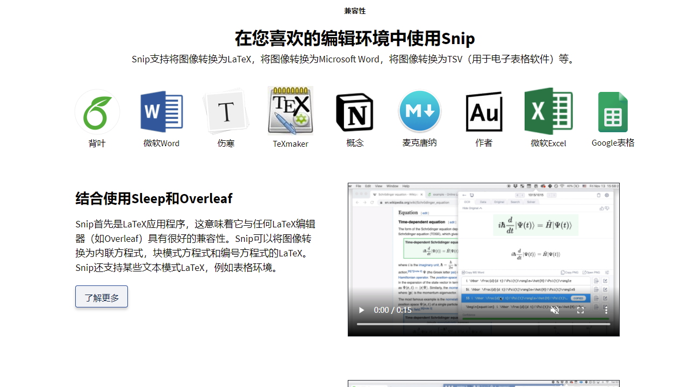
Task: Give the OCR result a thumbs up
Action: pyautogui.click(x=602, y=208)
